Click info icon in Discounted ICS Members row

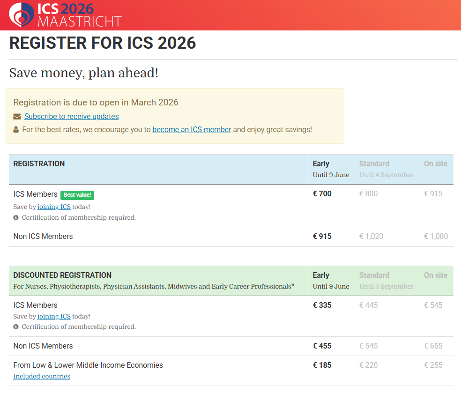pyautogui.click(x=16, y=327)
